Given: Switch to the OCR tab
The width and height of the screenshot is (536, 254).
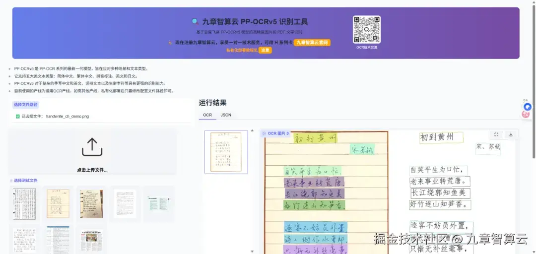Looking at the screenshot, I should [207, 115].
